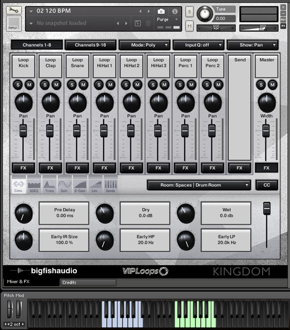Solo the Master channel
Viewport: 290px width, 330px height.
point(261,85)
